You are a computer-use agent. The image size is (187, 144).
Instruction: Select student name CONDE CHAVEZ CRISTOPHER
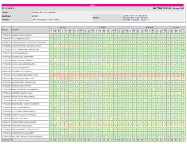pyautogui.click(x=23, y=57)
